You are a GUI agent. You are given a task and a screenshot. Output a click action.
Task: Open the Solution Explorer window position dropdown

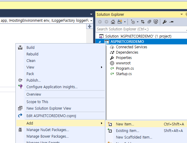pos(182,14)
